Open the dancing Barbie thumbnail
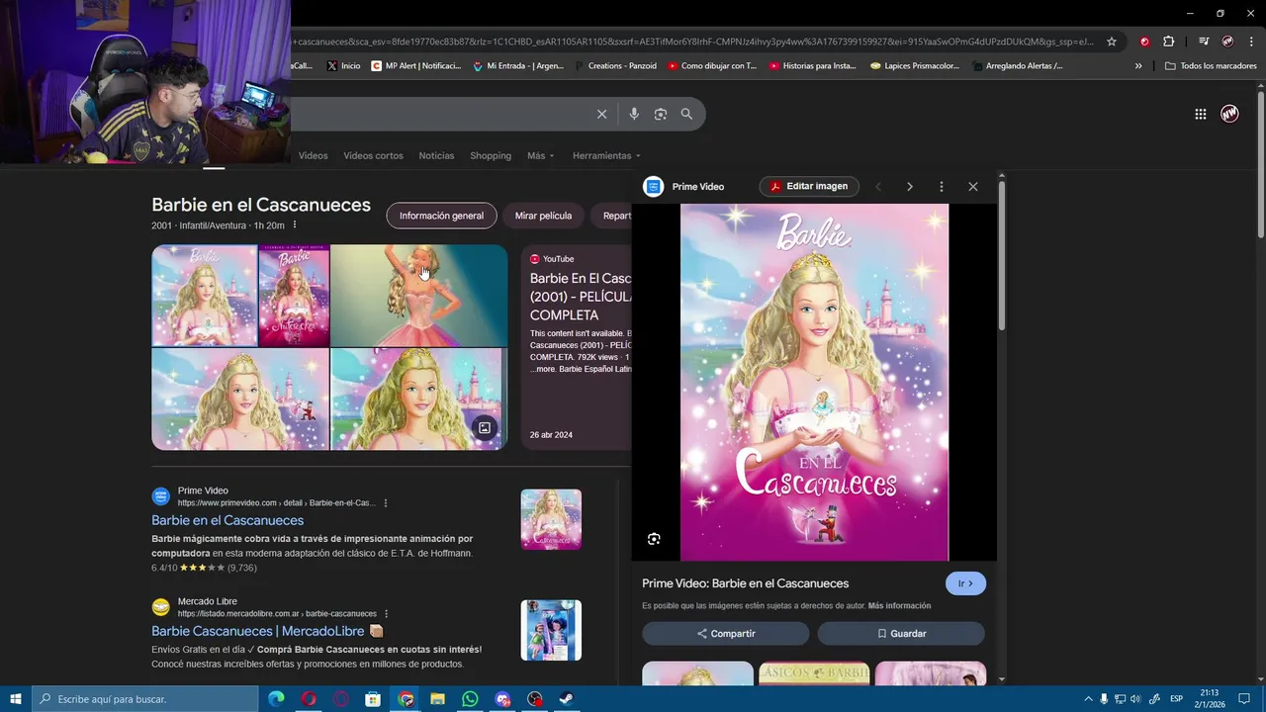1266x712 pixels. click(x=418, y=296)
